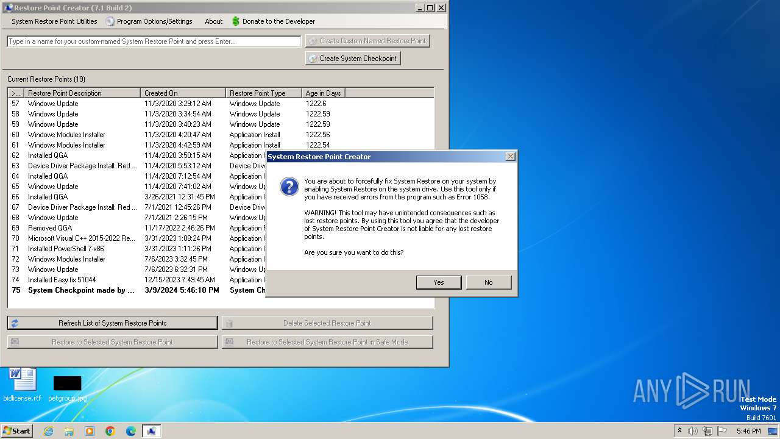Click the green dollar donate icon

click(x=236, y=21)
